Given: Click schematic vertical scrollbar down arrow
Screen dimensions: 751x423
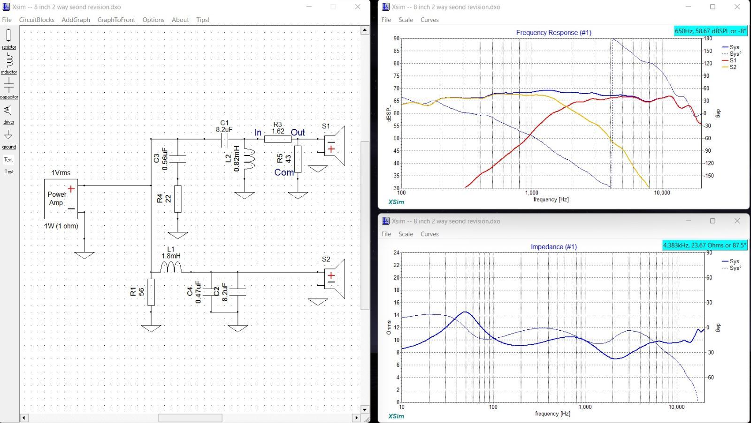Looking at the screenshot, I should pos(365,409).
